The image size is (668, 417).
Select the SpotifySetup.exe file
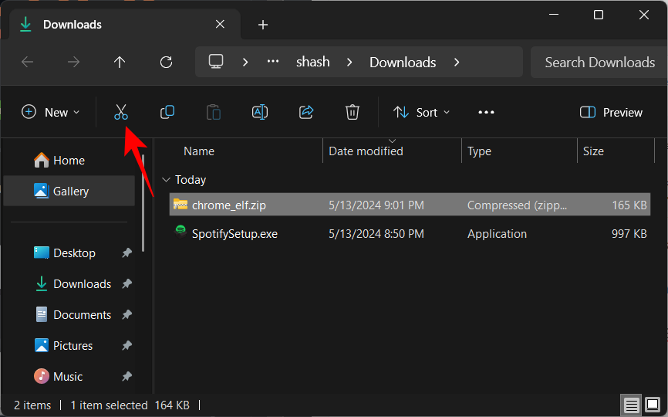tap(234, 234)
